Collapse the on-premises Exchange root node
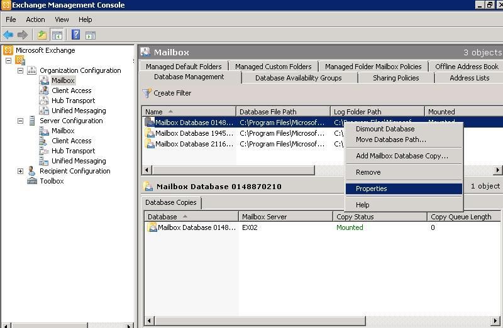This screenshot has height=328, width=503. click(8, 60)
